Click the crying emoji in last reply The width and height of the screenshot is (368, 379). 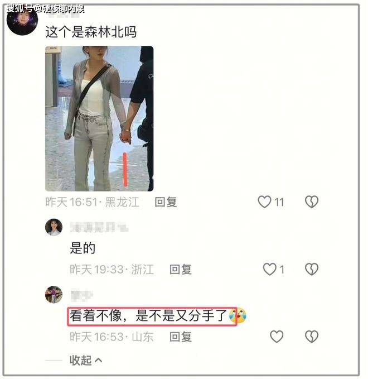coord(238,316)
